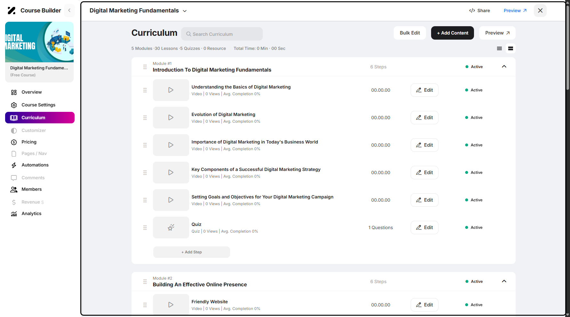Select Curriculum in the sidebar menu

click(40, 118)
